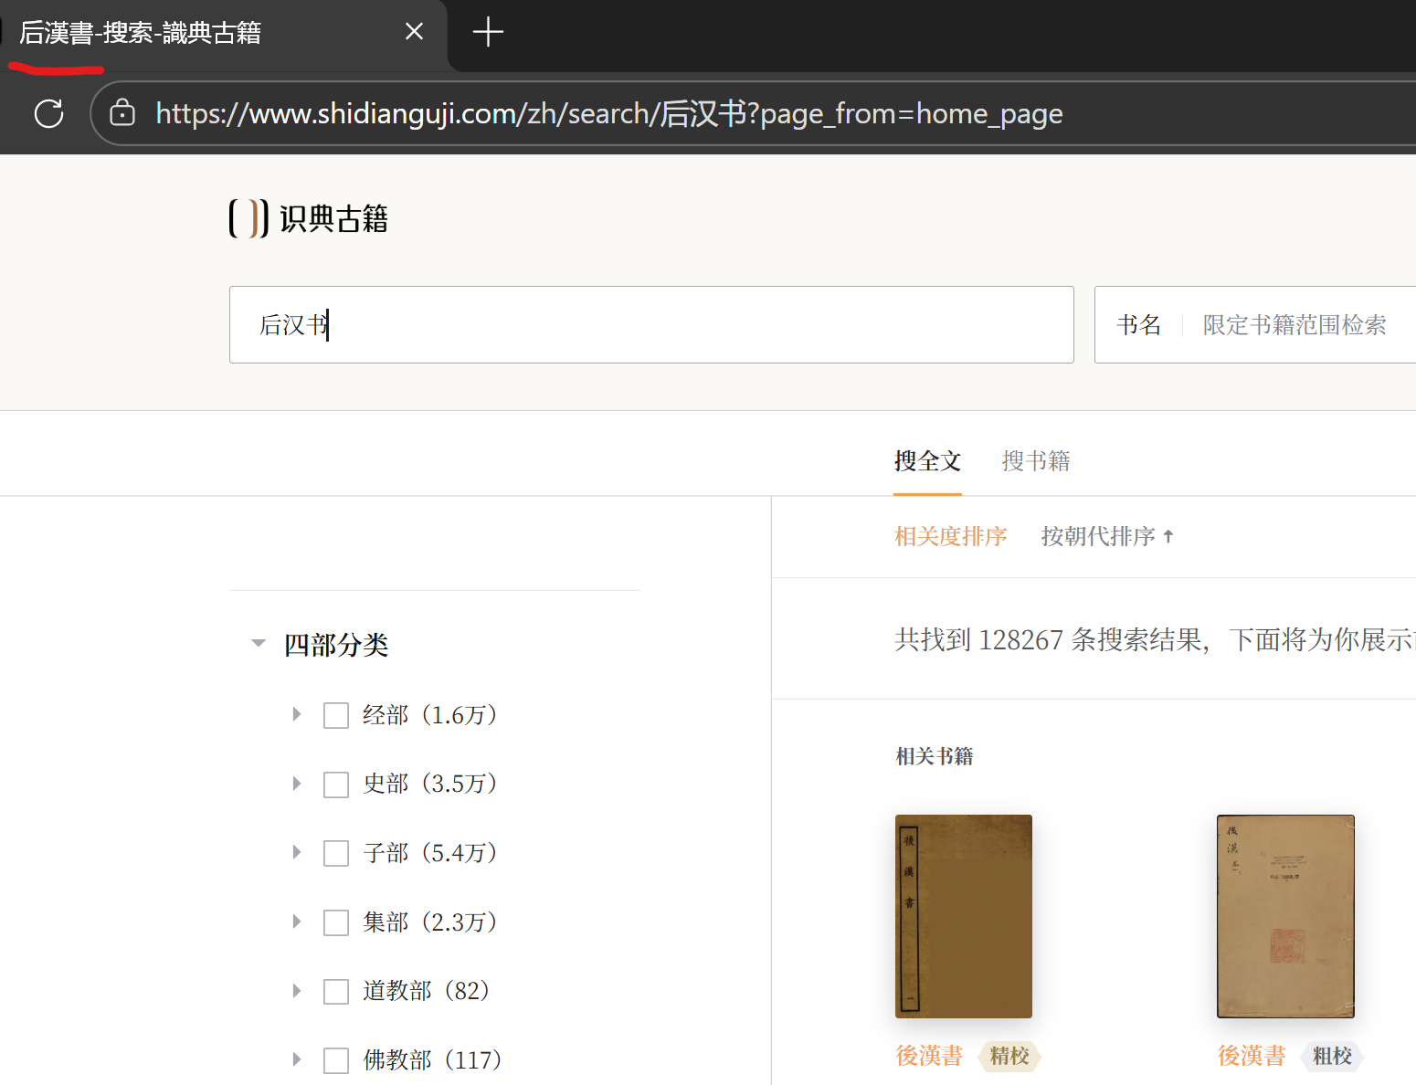This screenshot has height=1085, width=1416.
Task: Reload the page with the refresh icon
Action: pos(48,113)
